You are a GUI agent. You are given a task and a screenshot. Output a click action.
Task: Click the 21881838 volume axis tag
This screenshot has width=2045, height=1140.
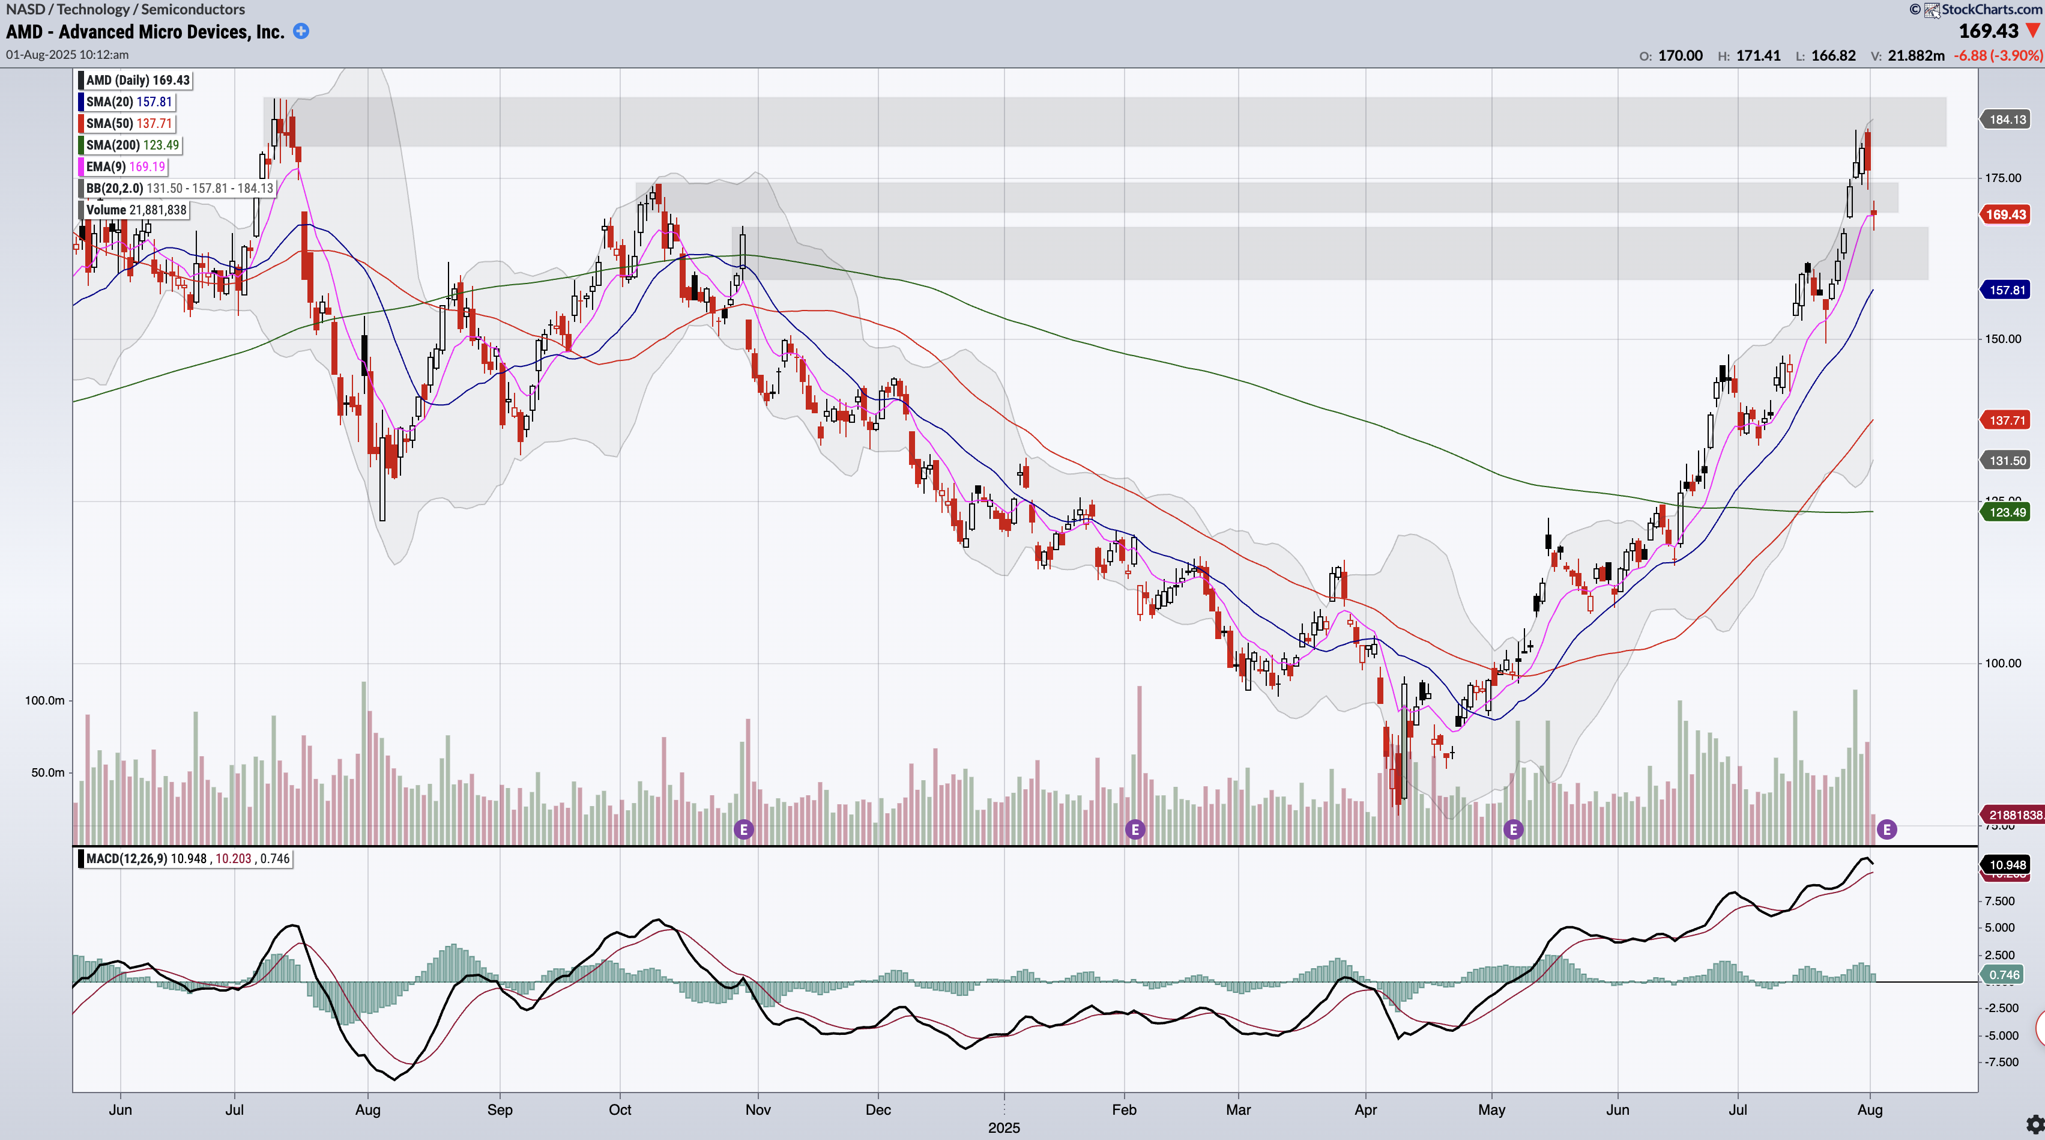2013,815
